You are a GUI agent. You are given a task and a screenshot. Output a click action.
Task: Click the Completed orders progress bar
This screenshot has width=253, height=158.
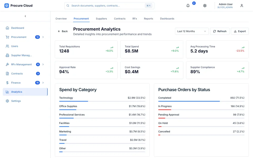point(201,101)
